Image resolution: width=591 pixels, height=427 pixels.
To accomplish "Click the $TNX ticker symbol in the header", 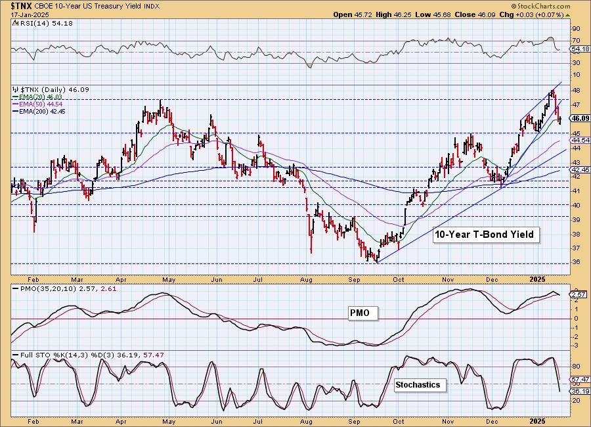I will click(22, 6).
